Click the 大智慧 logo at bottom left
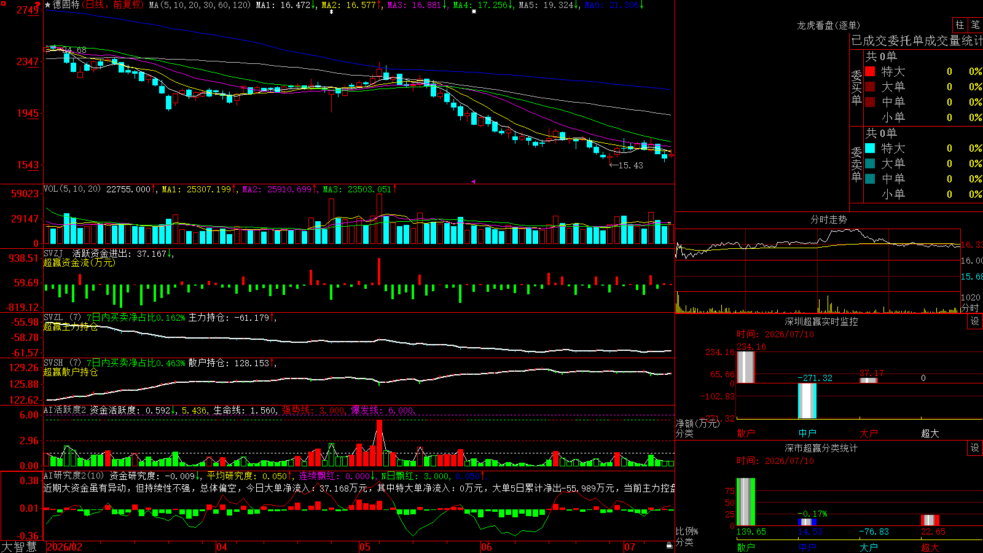Screen dimensions: 983x553 coord(19,547)
